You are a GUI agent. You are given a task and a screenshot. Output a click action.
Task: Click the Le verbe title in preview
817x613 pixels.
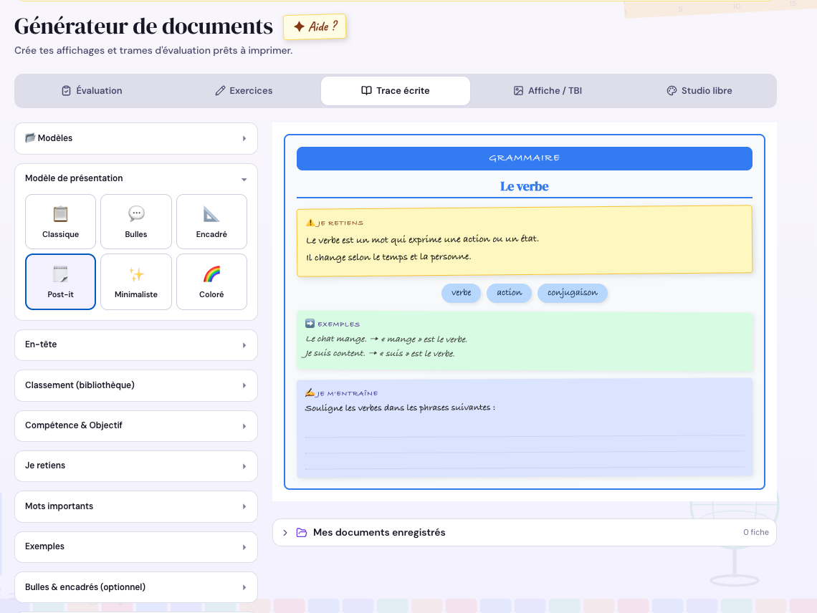tap(524, 186)
